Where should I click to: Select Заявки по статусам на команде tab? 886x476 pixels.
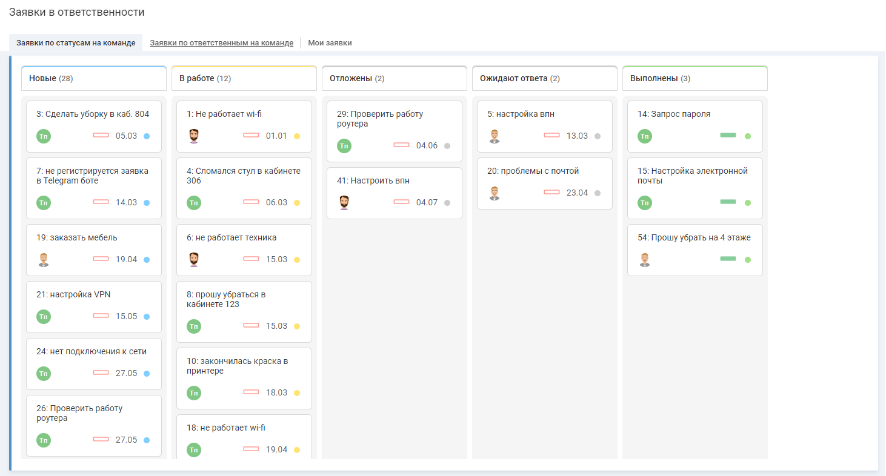pos(76,43)
